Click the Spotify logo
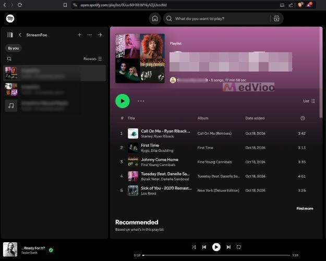Screen dimensions: 326x261 click(10, 18)
